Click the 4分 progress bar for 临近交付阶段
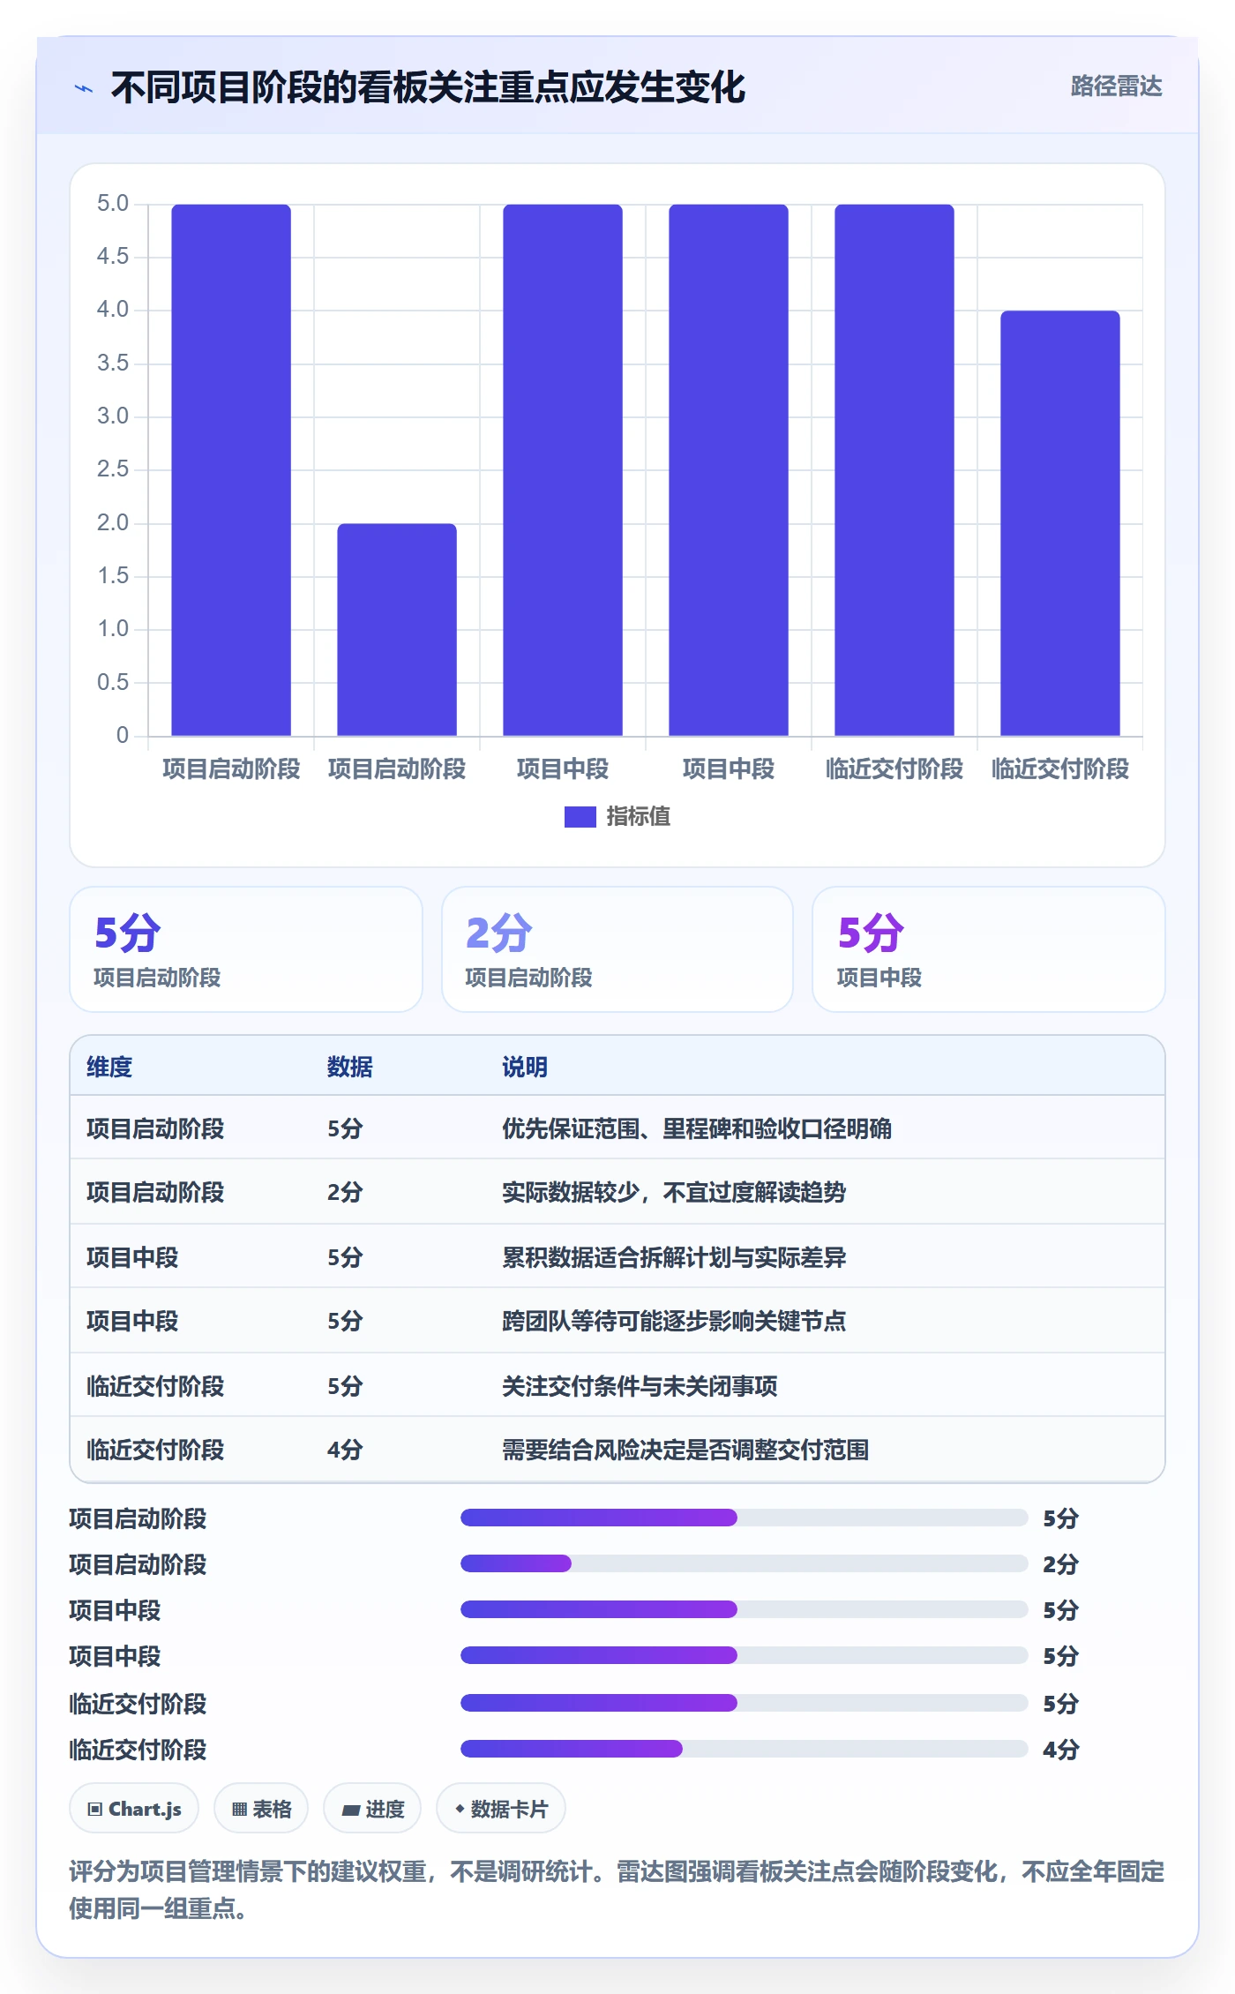This screenshot has width=1235, height=1994. [745, 1749]
